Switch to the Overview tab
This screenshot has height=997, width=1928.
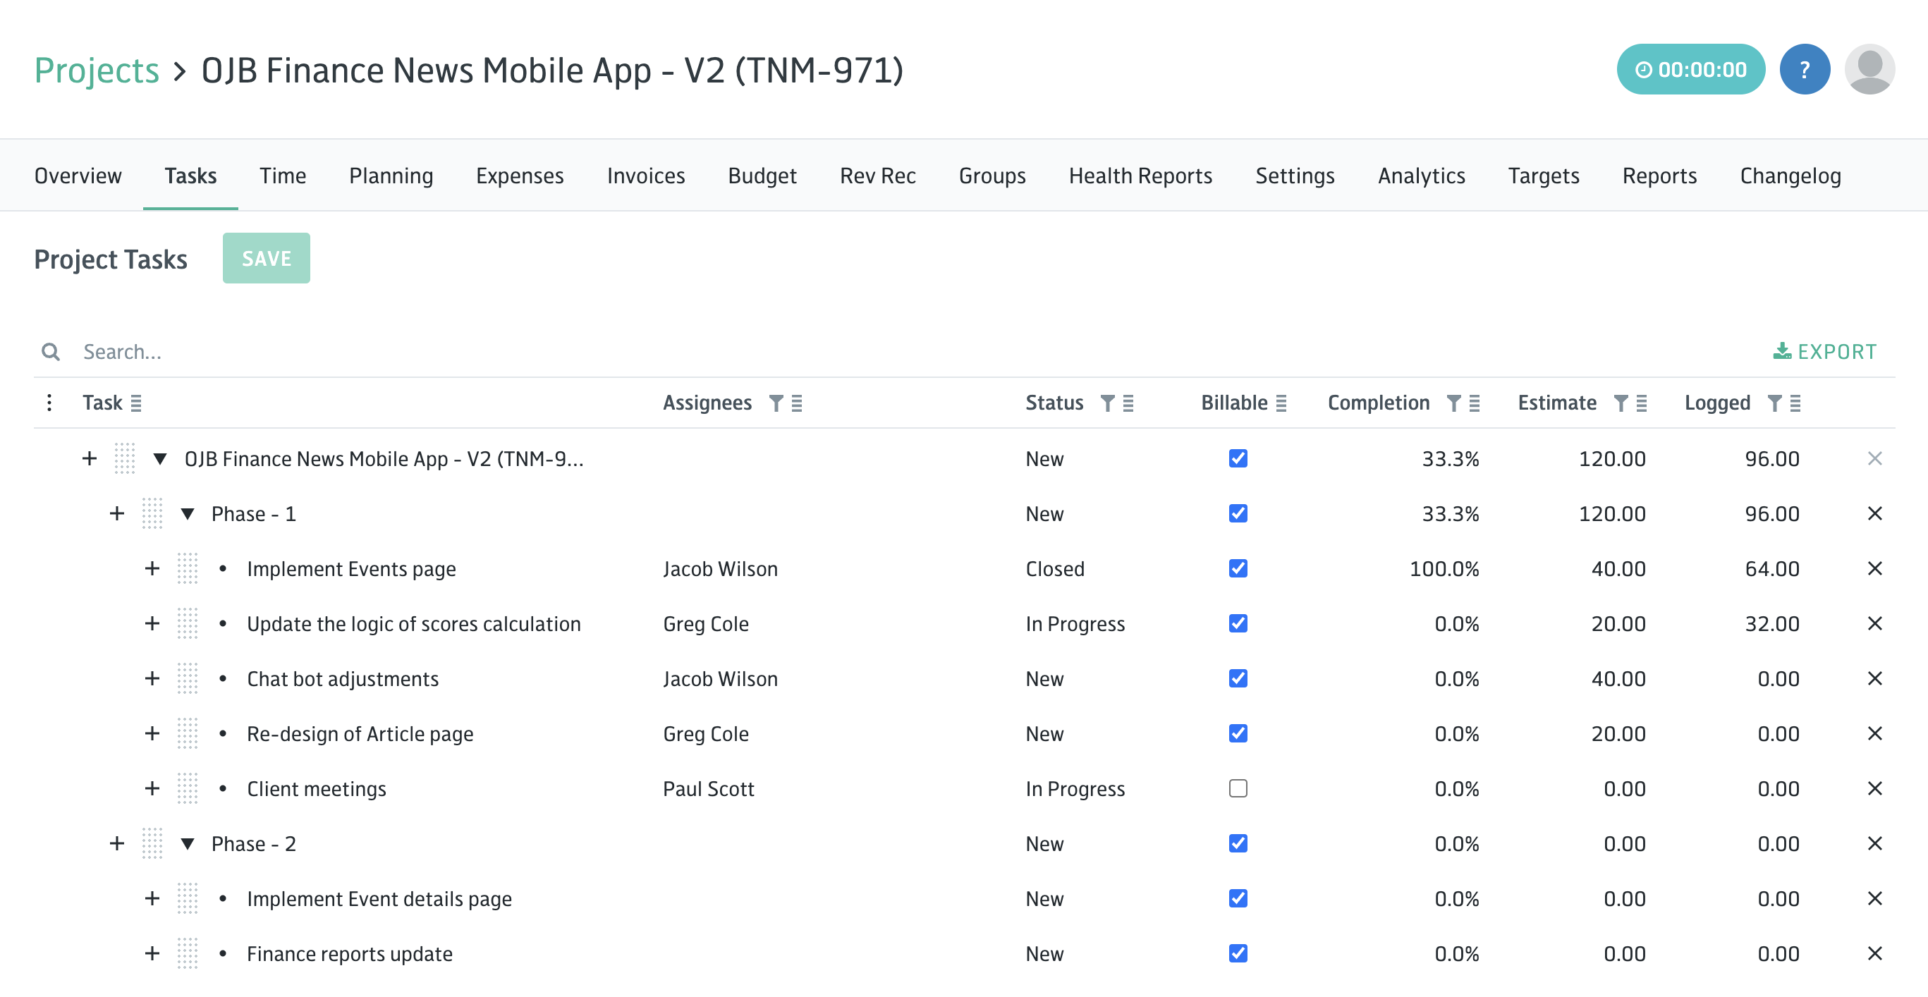pyautogui.click(x=78, y=176)
